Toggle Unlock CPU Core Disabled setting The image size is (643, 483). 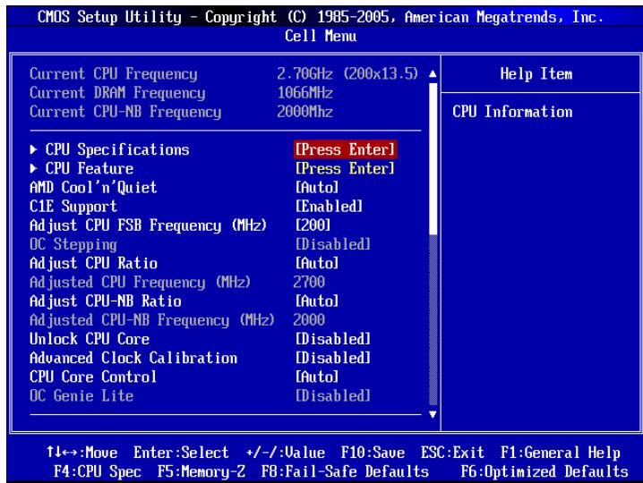point(331,339)
